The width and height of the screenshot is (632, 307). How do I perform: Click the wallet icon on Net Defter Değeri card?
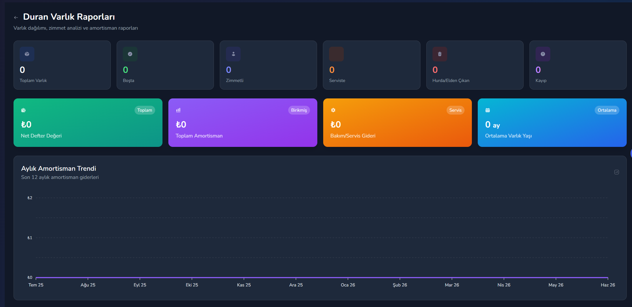click(x=24, y=110)
